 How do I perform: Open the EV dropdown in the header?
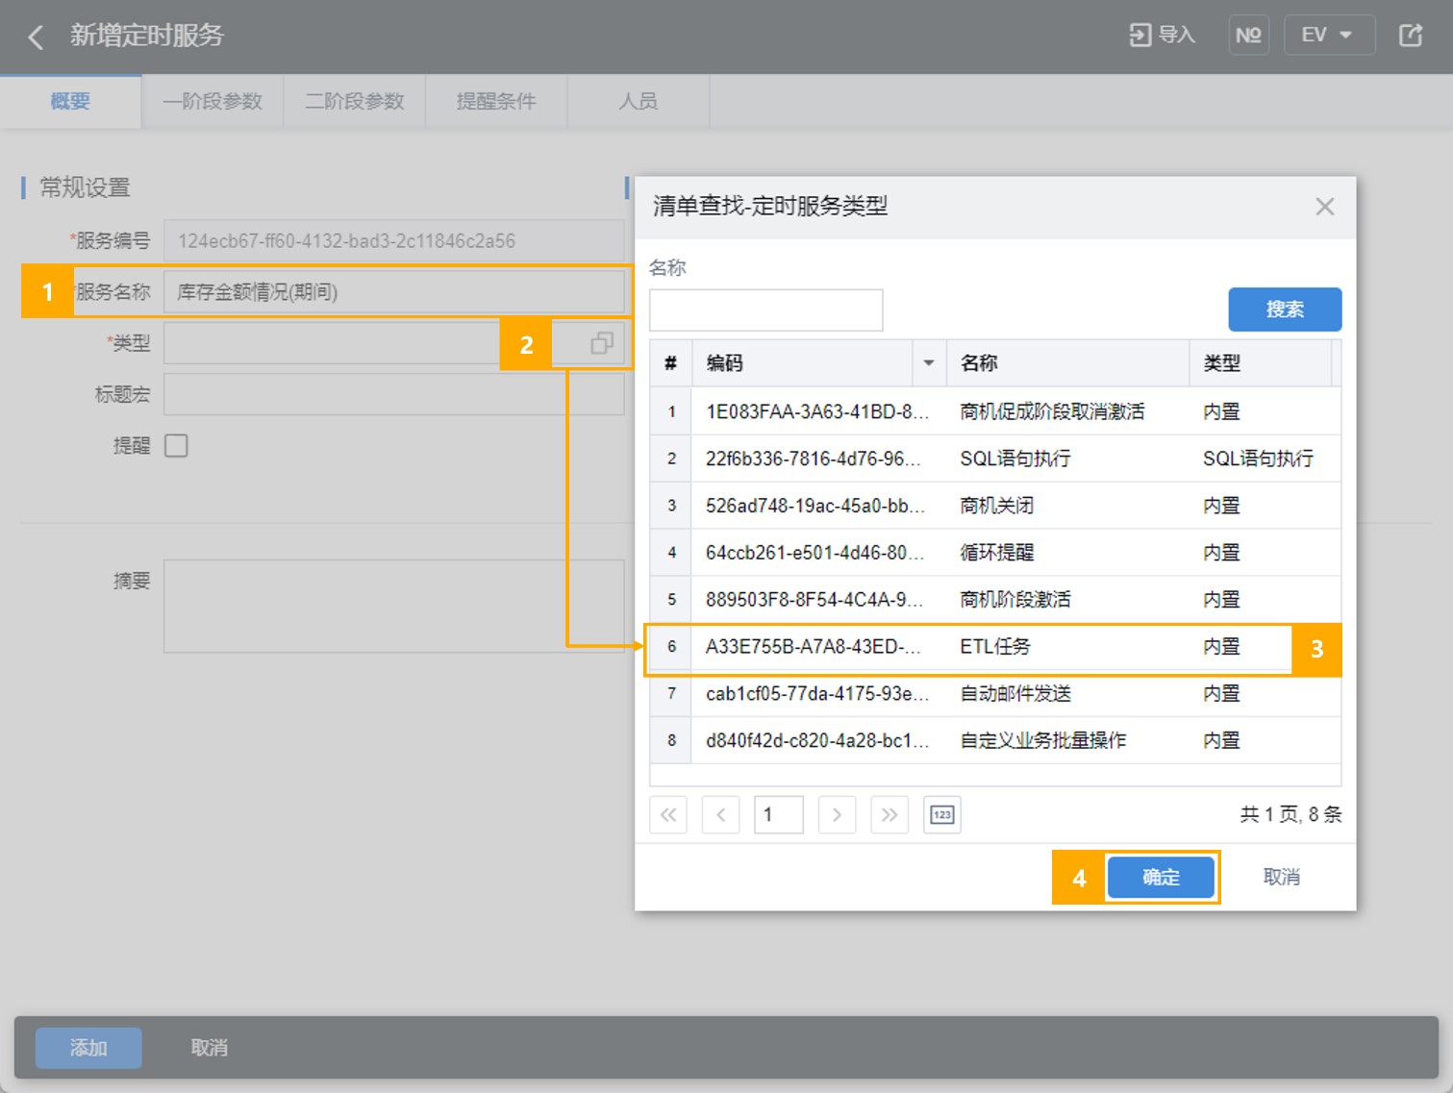coord(1328,36)
